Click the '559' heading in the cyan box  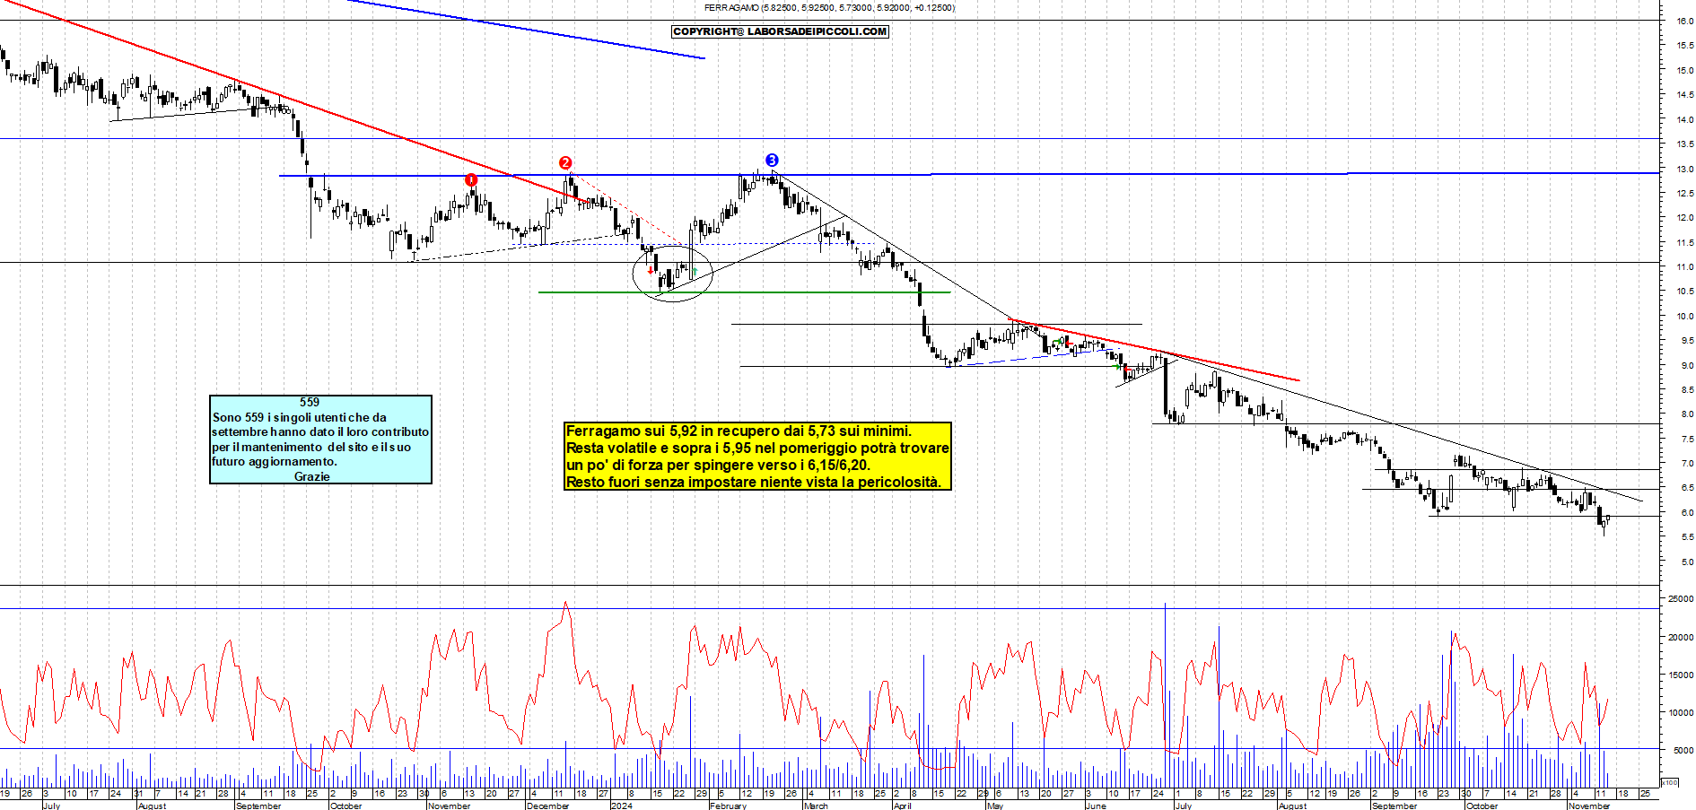(x=310, y=403)
